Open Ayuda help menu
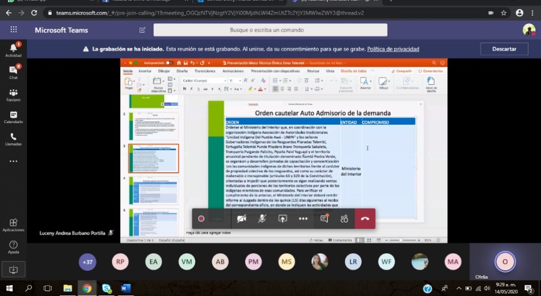The image size is (541, 296). [x=13, y=247]
